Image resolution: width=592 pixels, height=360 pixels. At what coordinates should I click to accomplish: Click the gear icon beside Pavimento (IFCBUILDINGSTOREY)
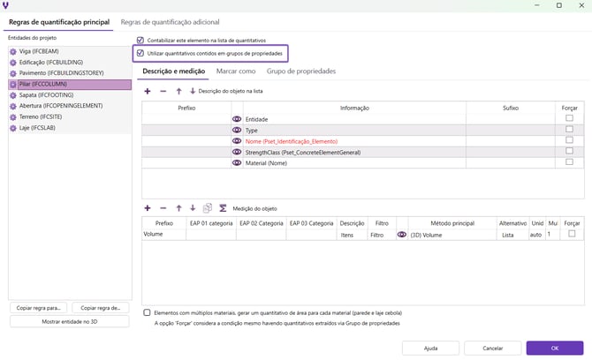click(13, 73)
